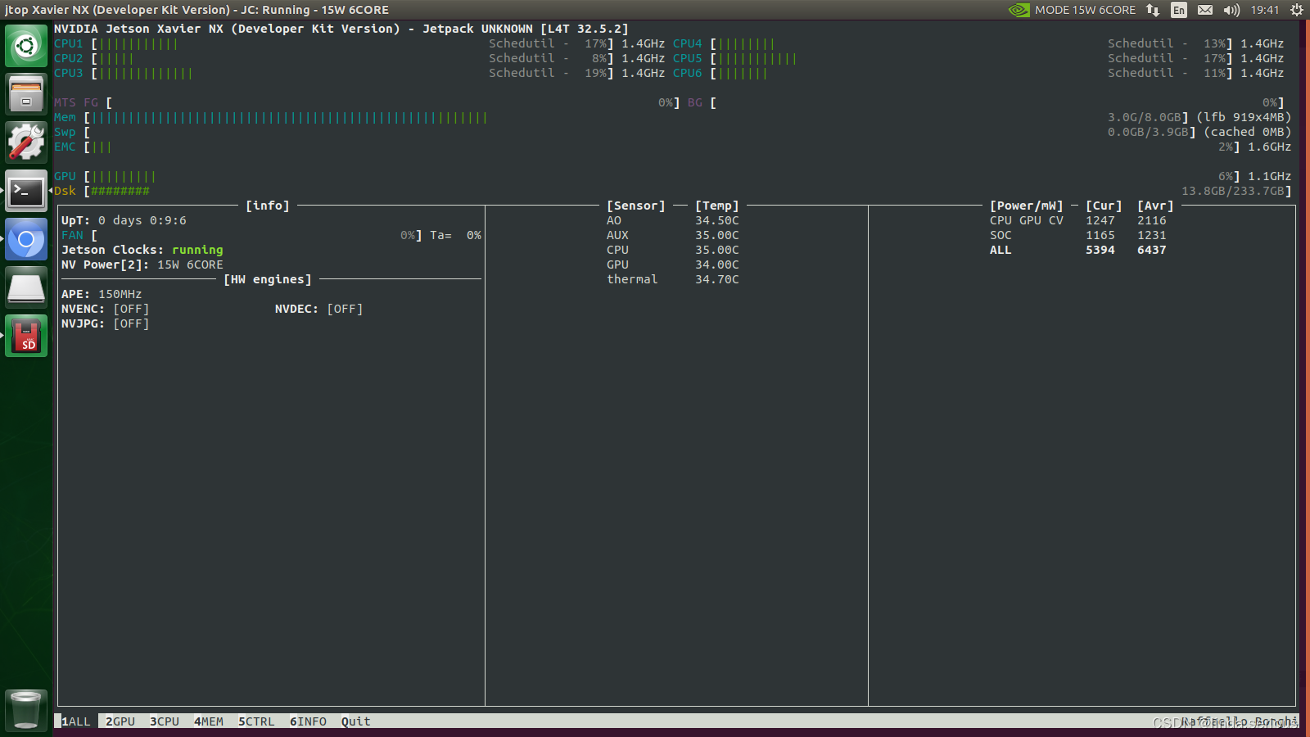Open the Trash in the launcher
This screenshot has width=1310, height=737.
[x=26, y=710]
